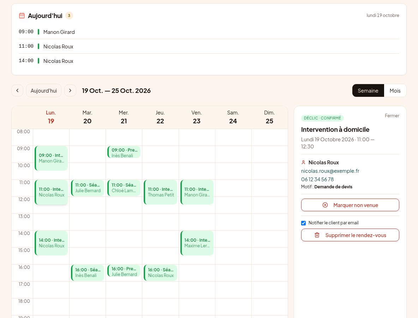Advance to next week with right chevron
The height and width of the screenshot is (318, 418).
70,90
